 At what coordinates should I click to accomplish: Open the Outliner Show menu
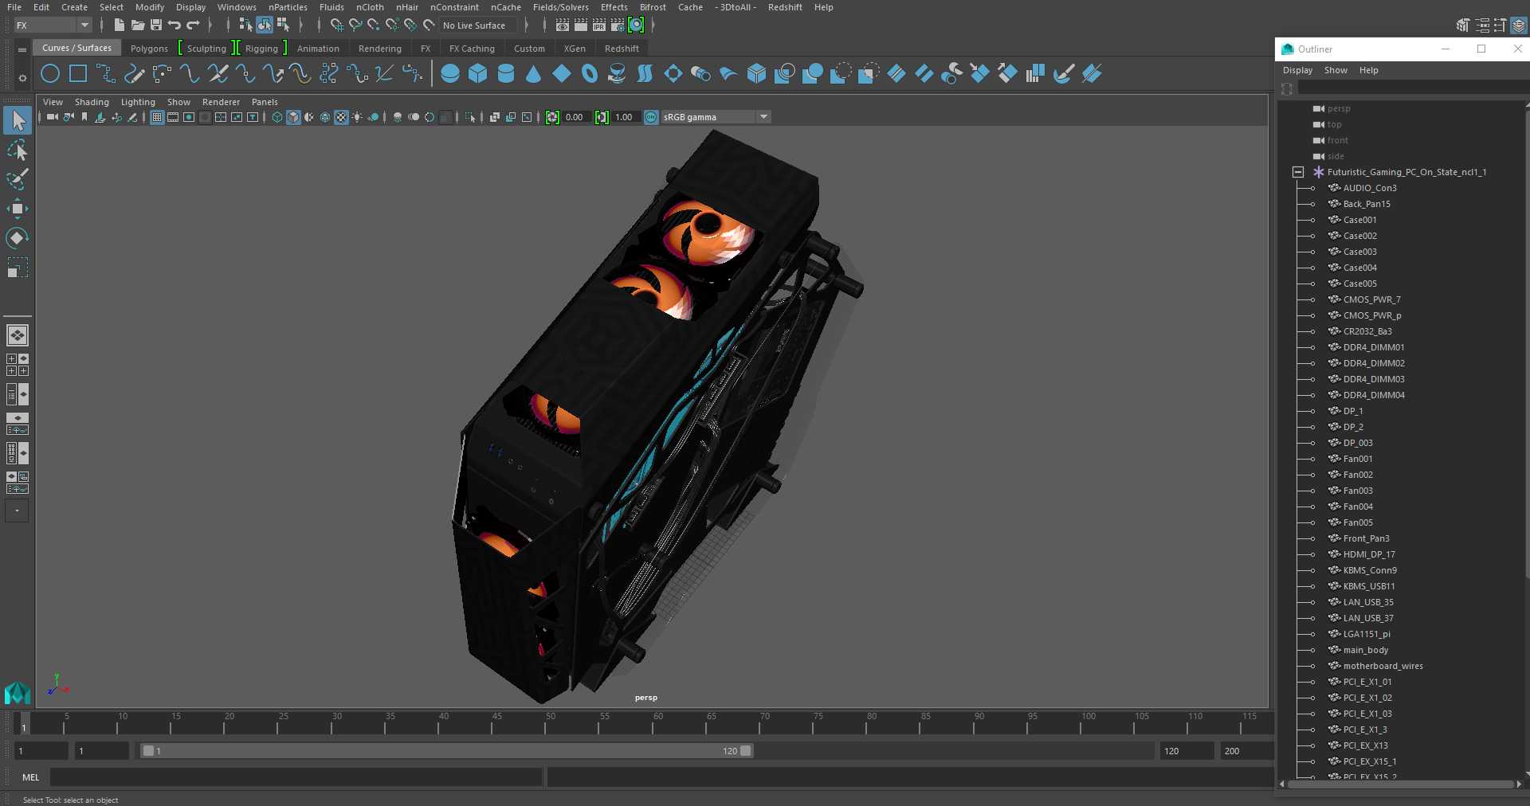[x=1336, y=70]
